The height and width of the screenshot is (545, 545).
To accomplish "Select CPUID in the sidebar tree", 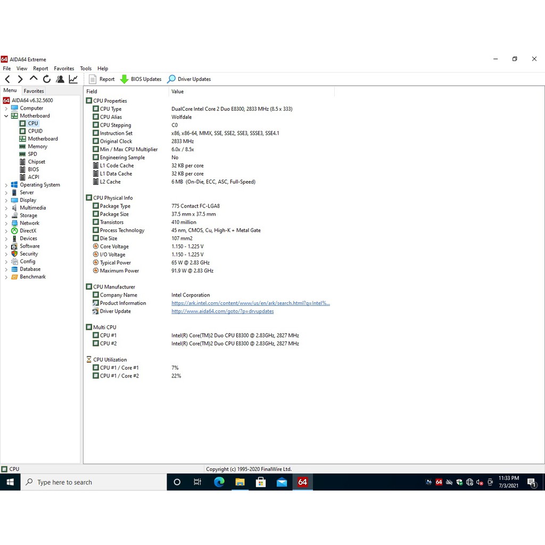I will (x=35, y=131).
